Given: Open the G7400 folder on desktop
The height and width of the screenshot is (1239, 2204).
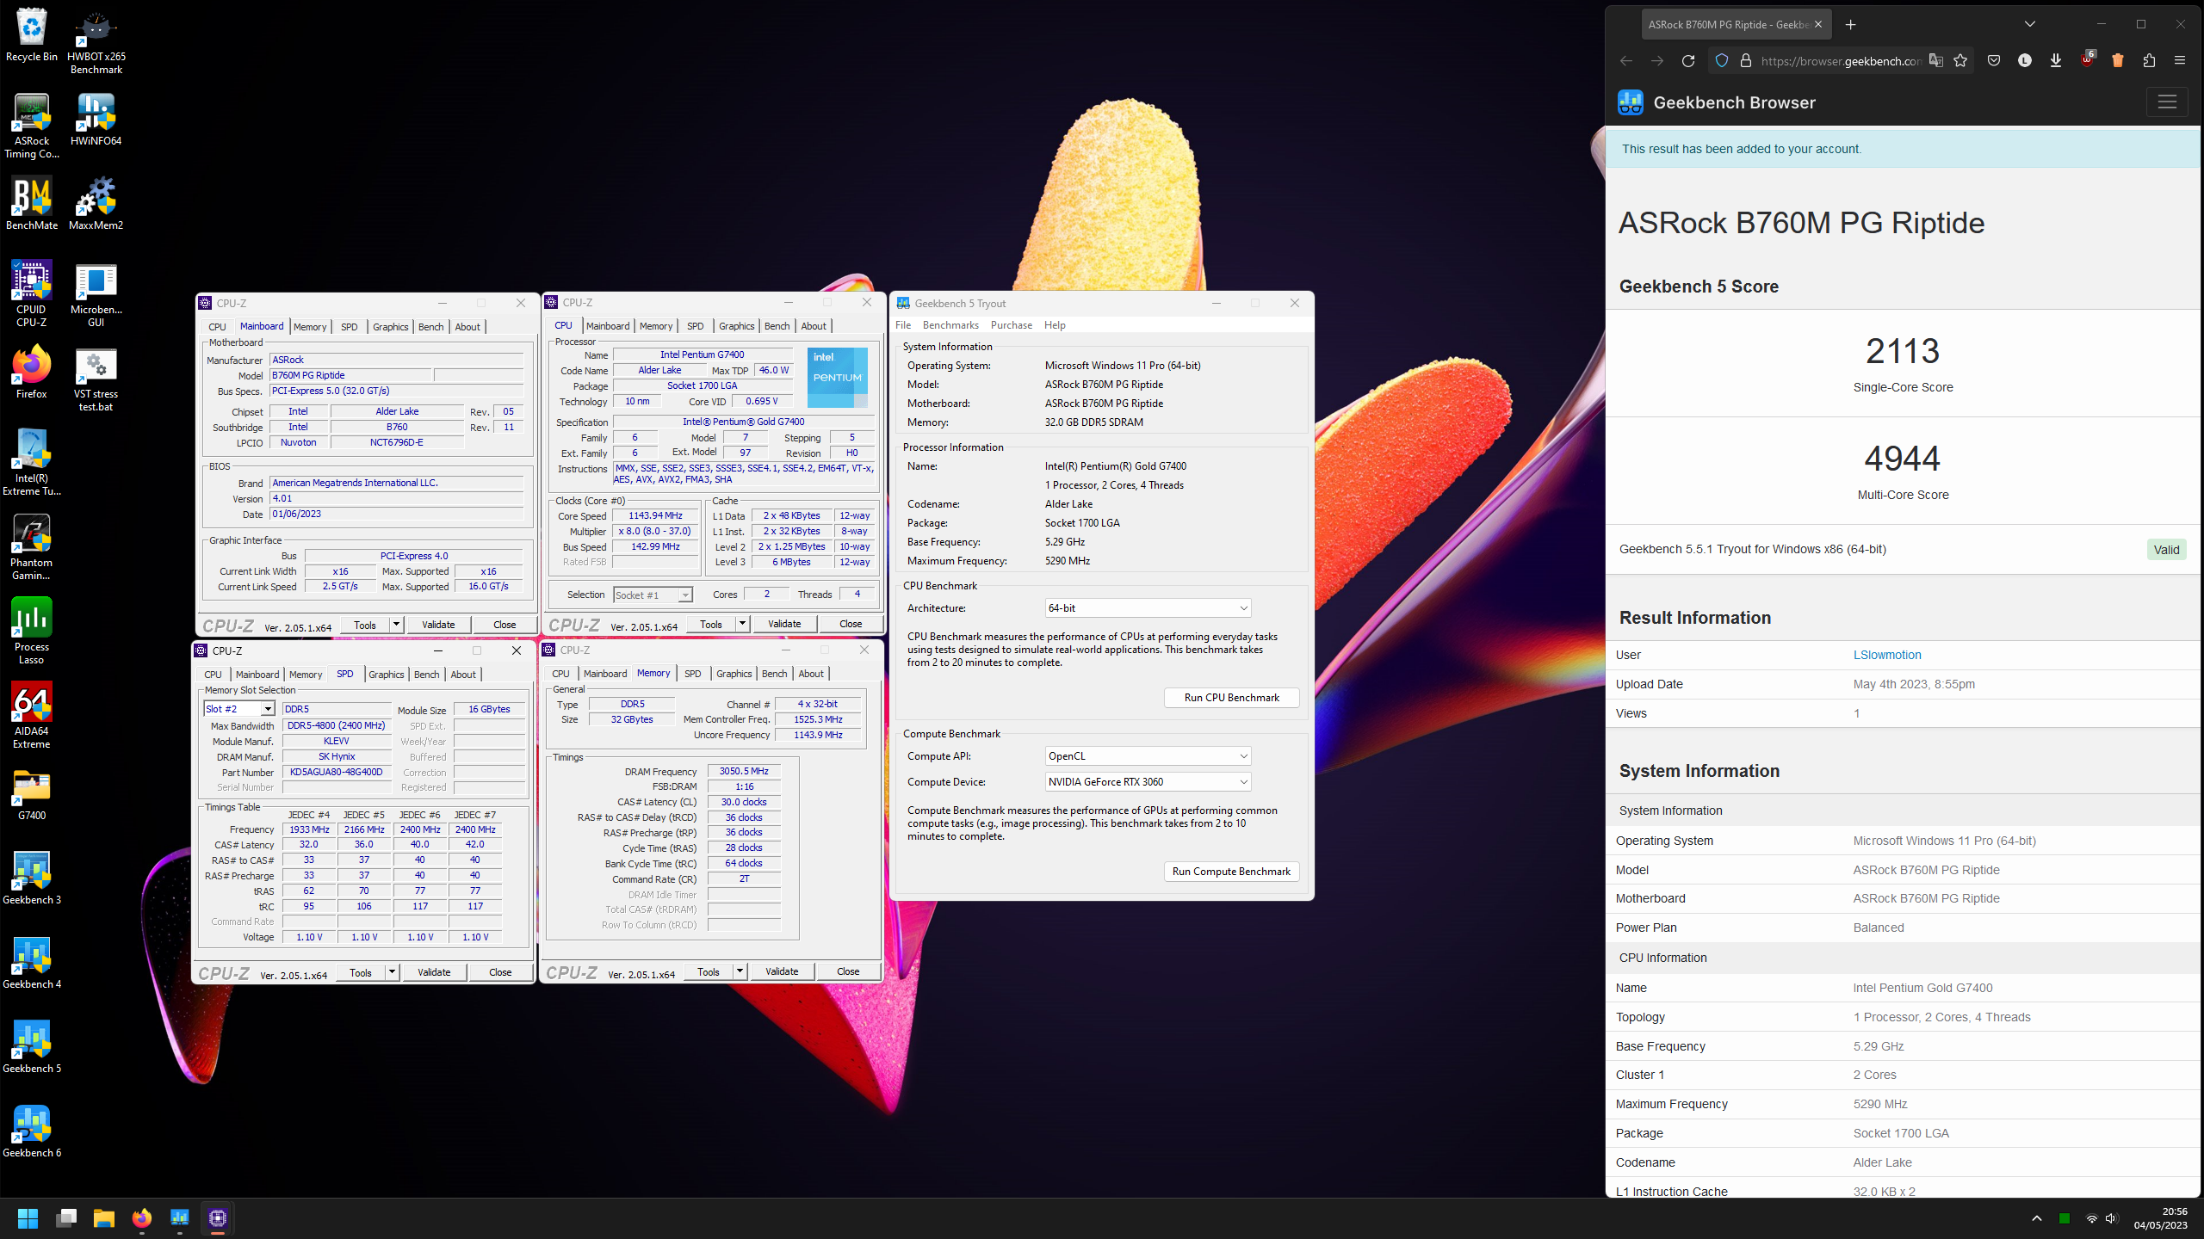Looking at the screenshot, I should coord(32,794).
